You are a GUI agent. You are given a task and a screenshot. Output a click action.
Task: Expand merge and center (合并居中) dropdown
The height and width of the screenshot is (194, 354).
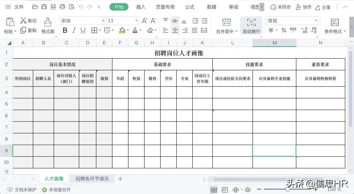pyautogui.click(x=236, y=31)
